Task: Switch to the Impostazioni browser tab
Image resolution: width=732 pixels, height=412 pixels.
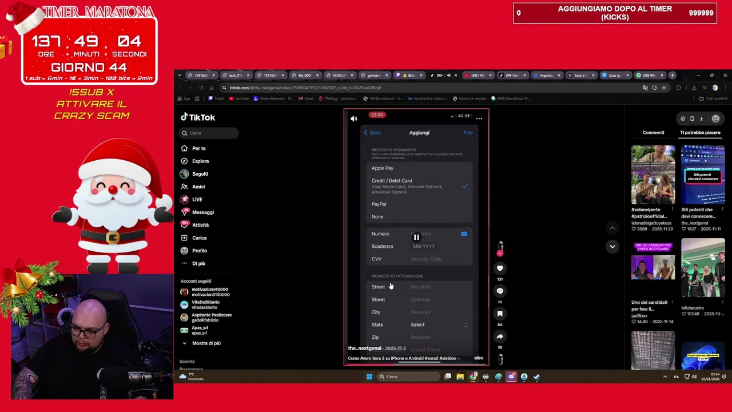Action: point(547,75)
